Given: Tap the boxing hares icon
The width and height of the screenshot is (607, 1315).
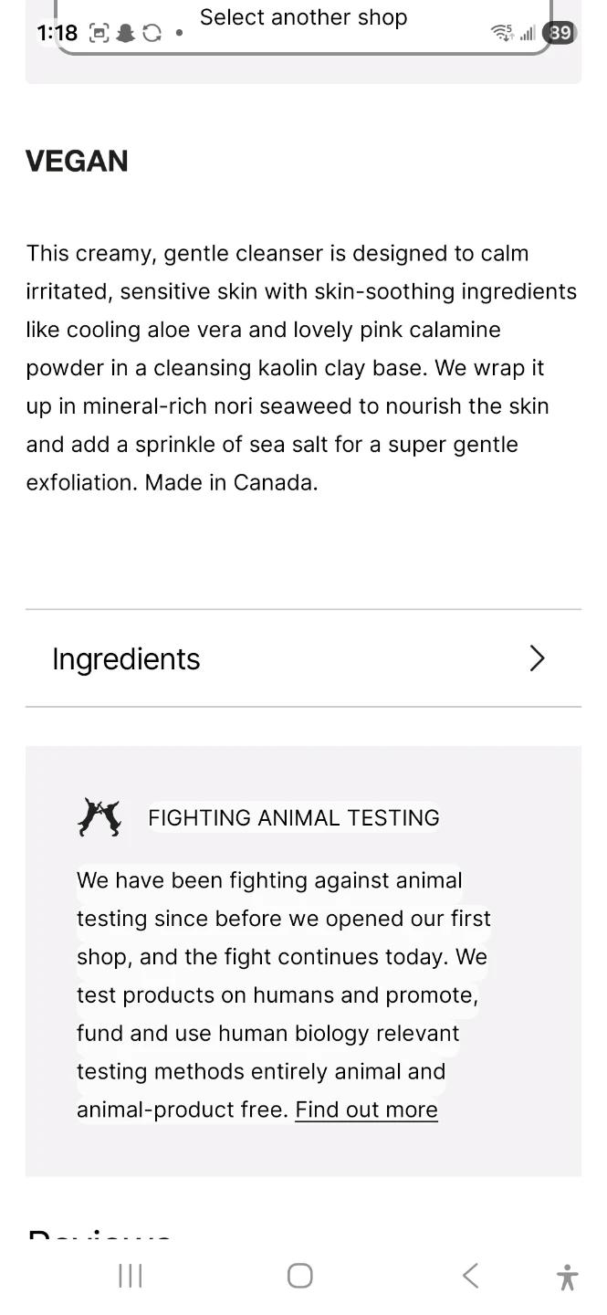Looking at the screenshot, I should pos(99,817).
